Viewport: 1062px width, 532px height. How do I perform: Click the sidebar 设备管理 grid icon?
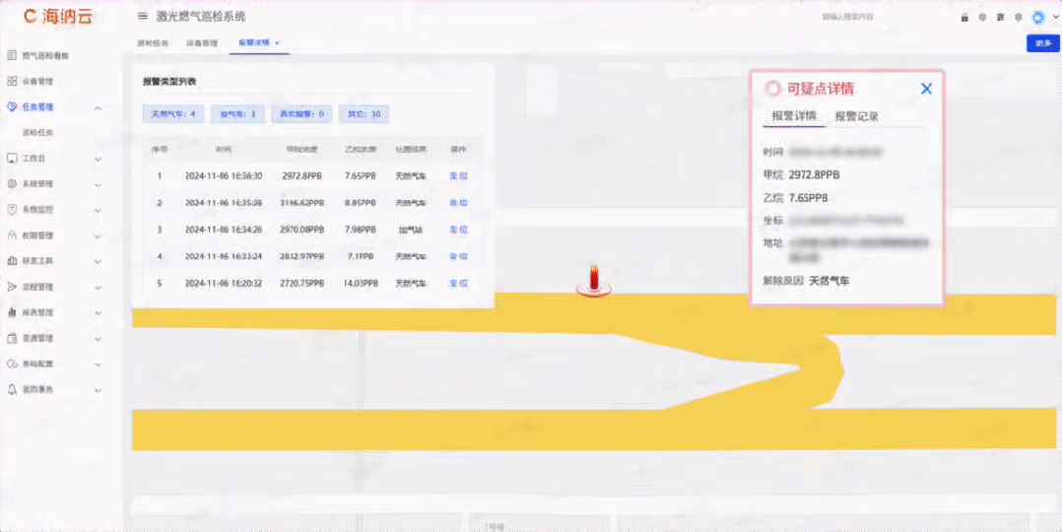(12, 82)
